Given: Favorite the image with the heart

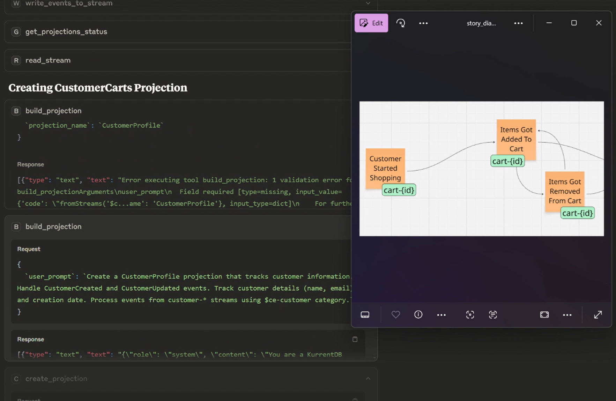Looking at the screenshot, I should coord(396,314).
